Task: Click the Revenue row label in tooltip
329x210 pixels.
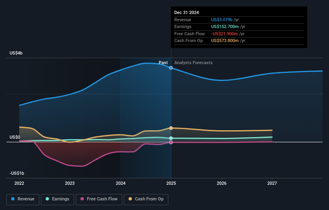Action: [183, 20]
